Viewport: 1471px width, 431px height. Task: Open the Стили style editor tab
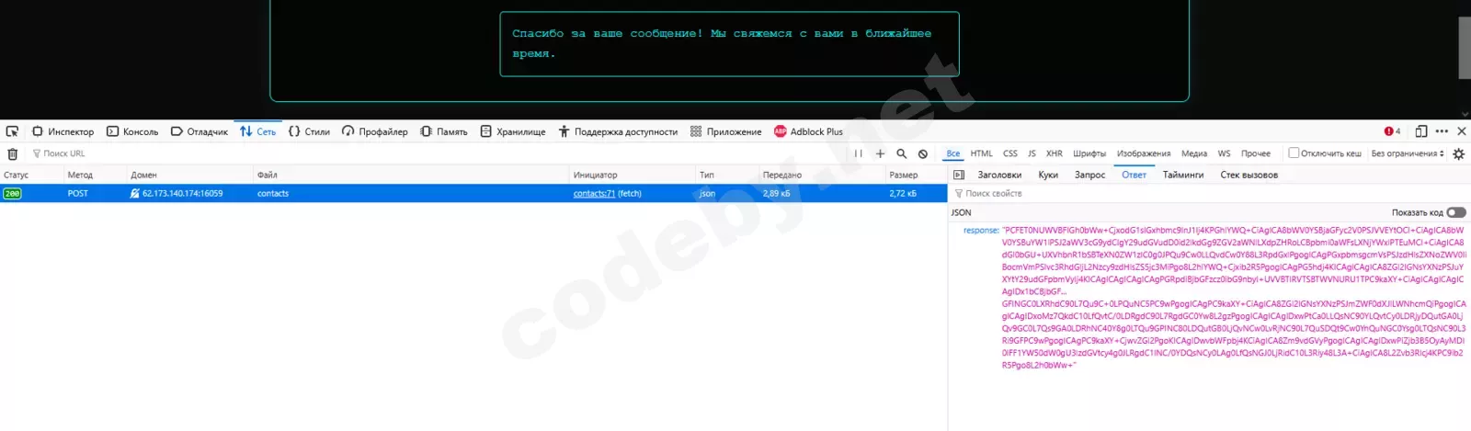coord(309,131)
